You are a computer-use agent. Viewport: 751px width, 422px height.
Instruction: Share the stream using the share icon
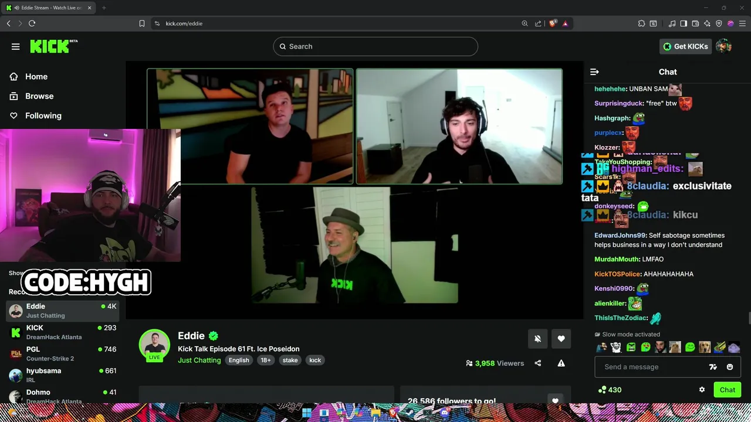pos(537,363)
